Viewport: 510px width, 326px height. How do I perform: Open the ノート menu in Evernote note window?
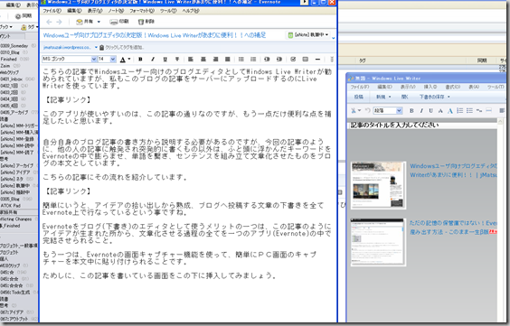[x=116, y=11]
